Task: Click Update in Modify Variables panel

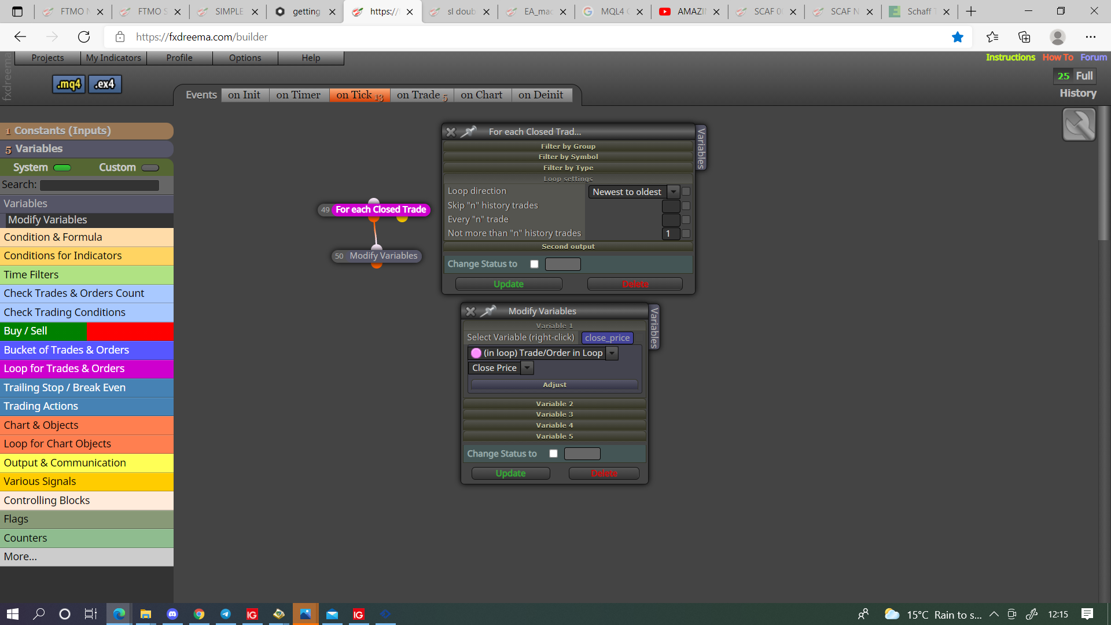Action: (510, 473)
